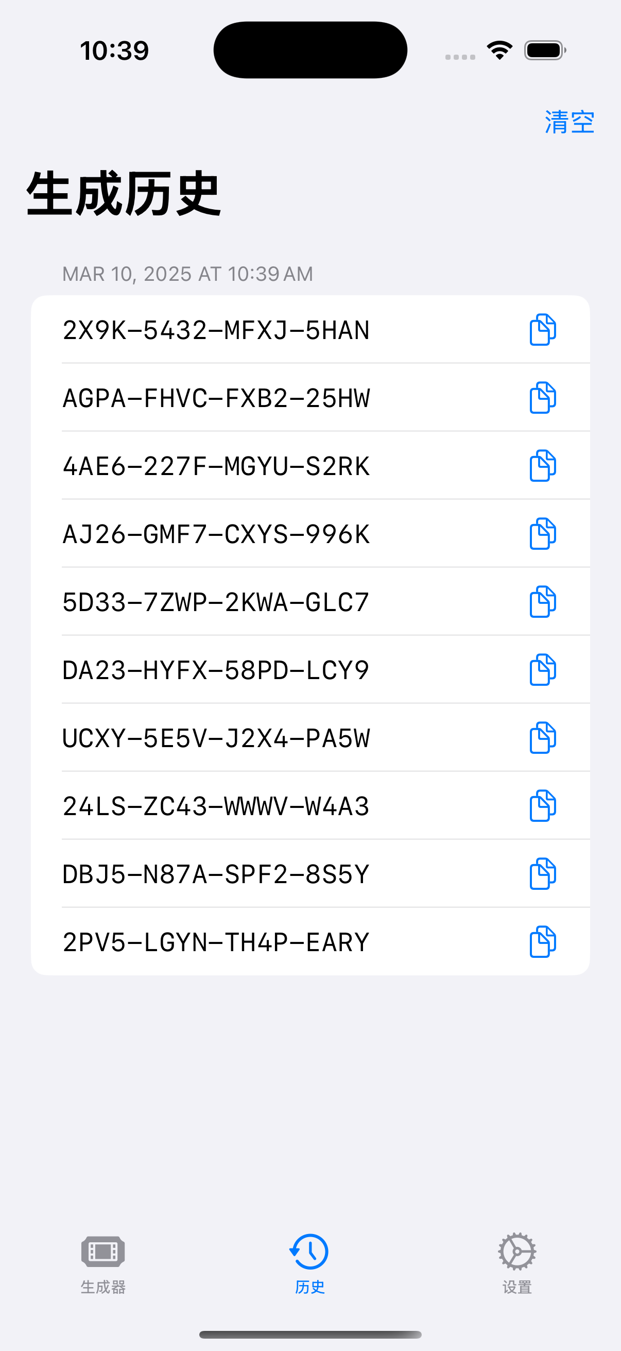This screenshot has height=1351, width=621.
Task: Copy code 24LS-ZC43-WWWV-W4A3
Action: 542,805
